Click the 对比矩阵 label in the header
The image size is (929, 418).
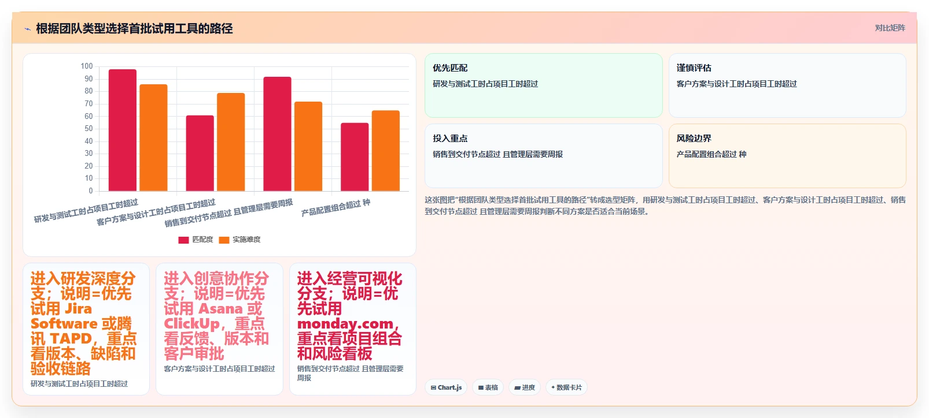point(890,28)
